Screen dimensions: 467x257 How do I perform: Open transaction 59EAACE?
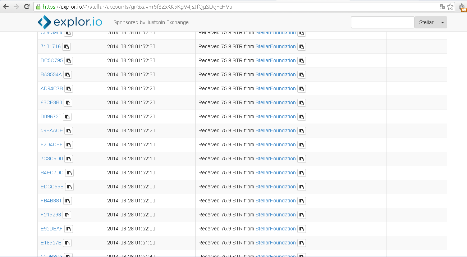tap(52, 130)
